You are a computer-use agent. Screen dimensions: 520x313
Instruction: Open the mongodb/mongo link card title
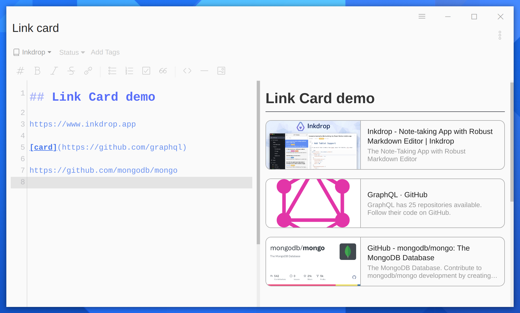(x=418, y=253)
